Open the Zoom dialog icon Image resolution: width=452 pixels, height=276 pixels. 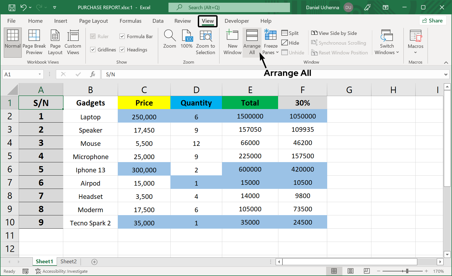(x=170, y=41)
